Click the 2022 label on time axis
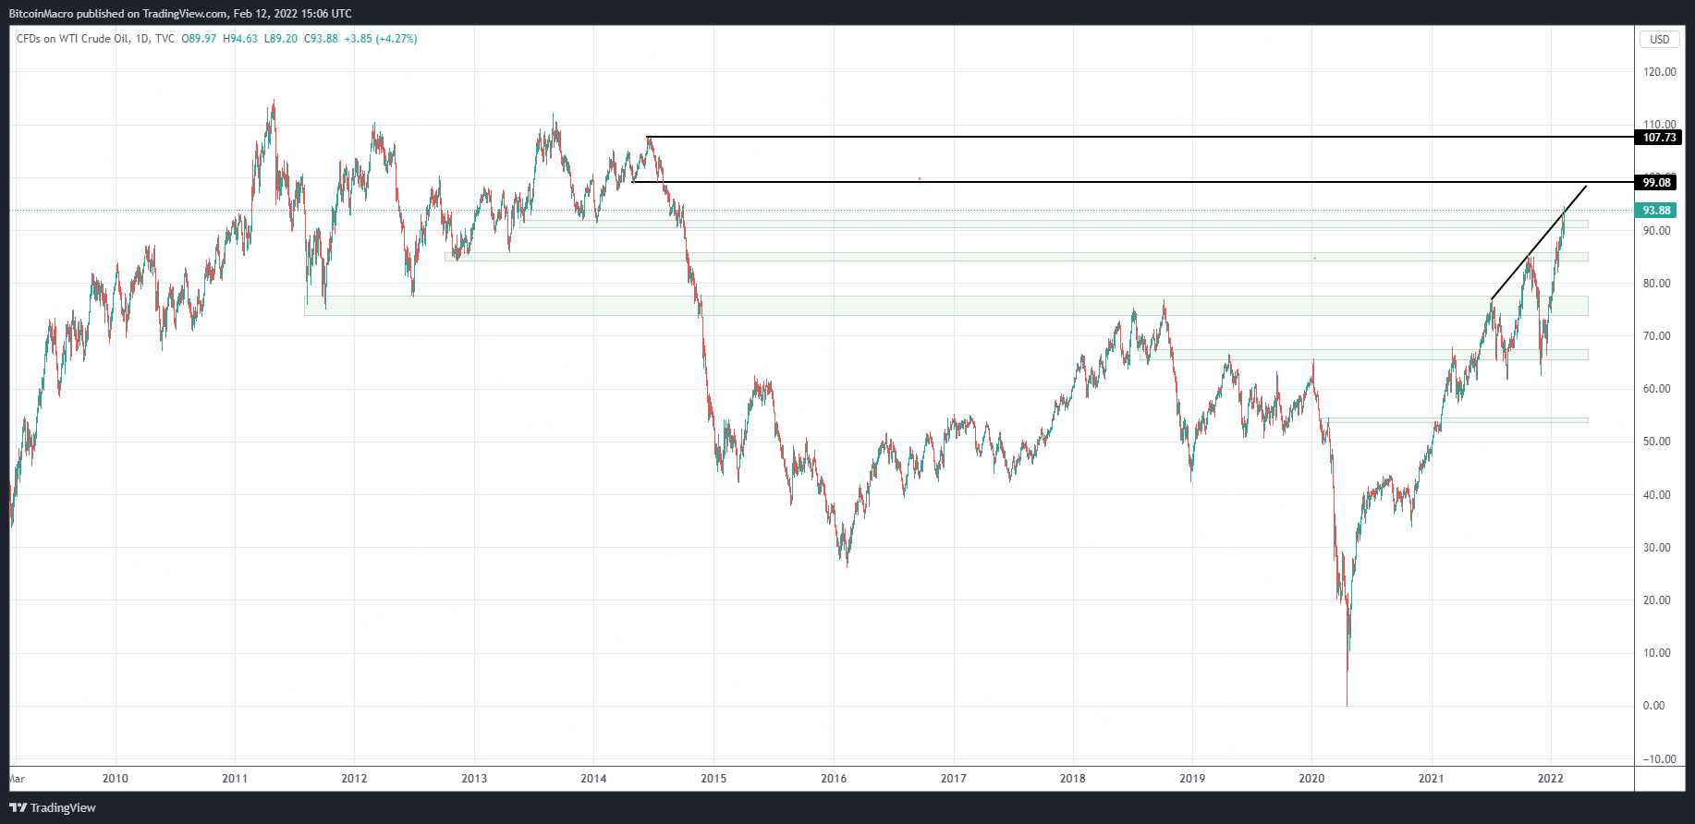 click(1550, 779)
